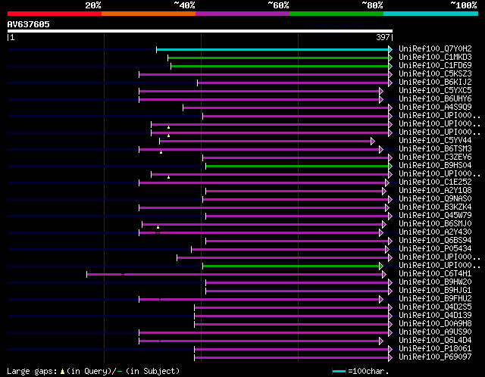Click the arrowhead ending the Q7Y0H2 bar
This screenshot has height=377, width=485.
(x=390, y=49)
